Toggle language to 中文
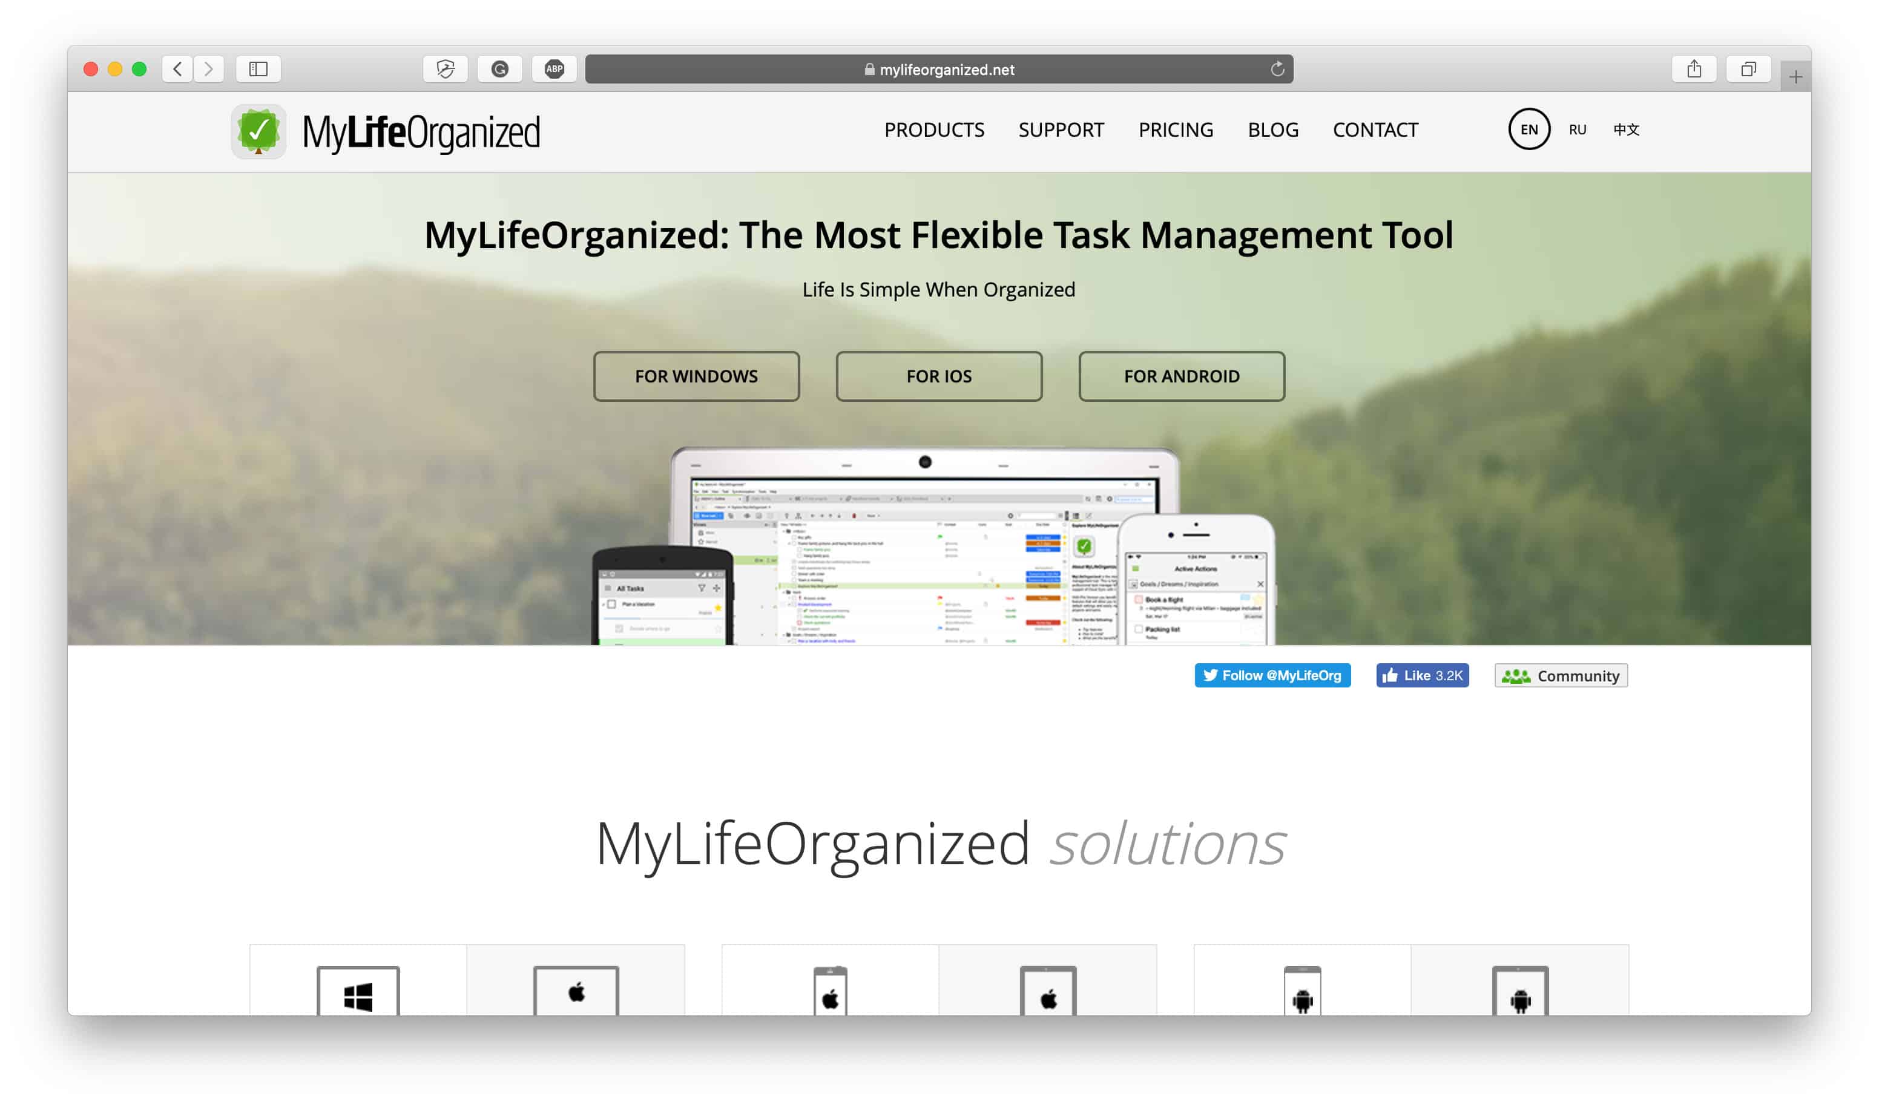The image size is (1879, 1105). pyautogui.click(x=1628, y=129)
